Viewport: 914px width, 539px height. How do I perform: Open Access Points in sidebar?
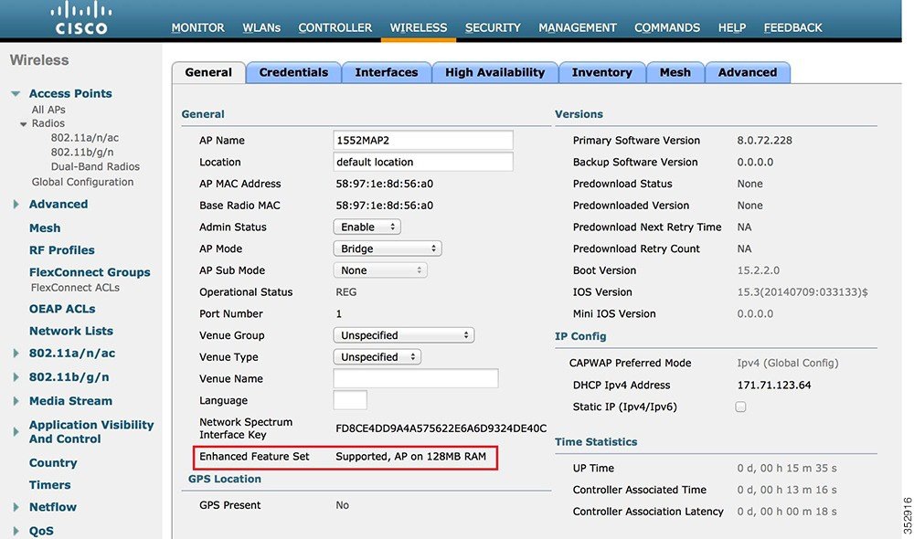click(70, 93)
